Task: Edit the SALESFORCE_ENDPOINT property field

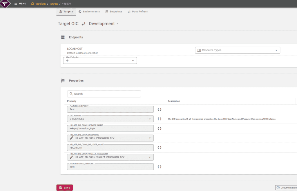Action: point(110,167)
